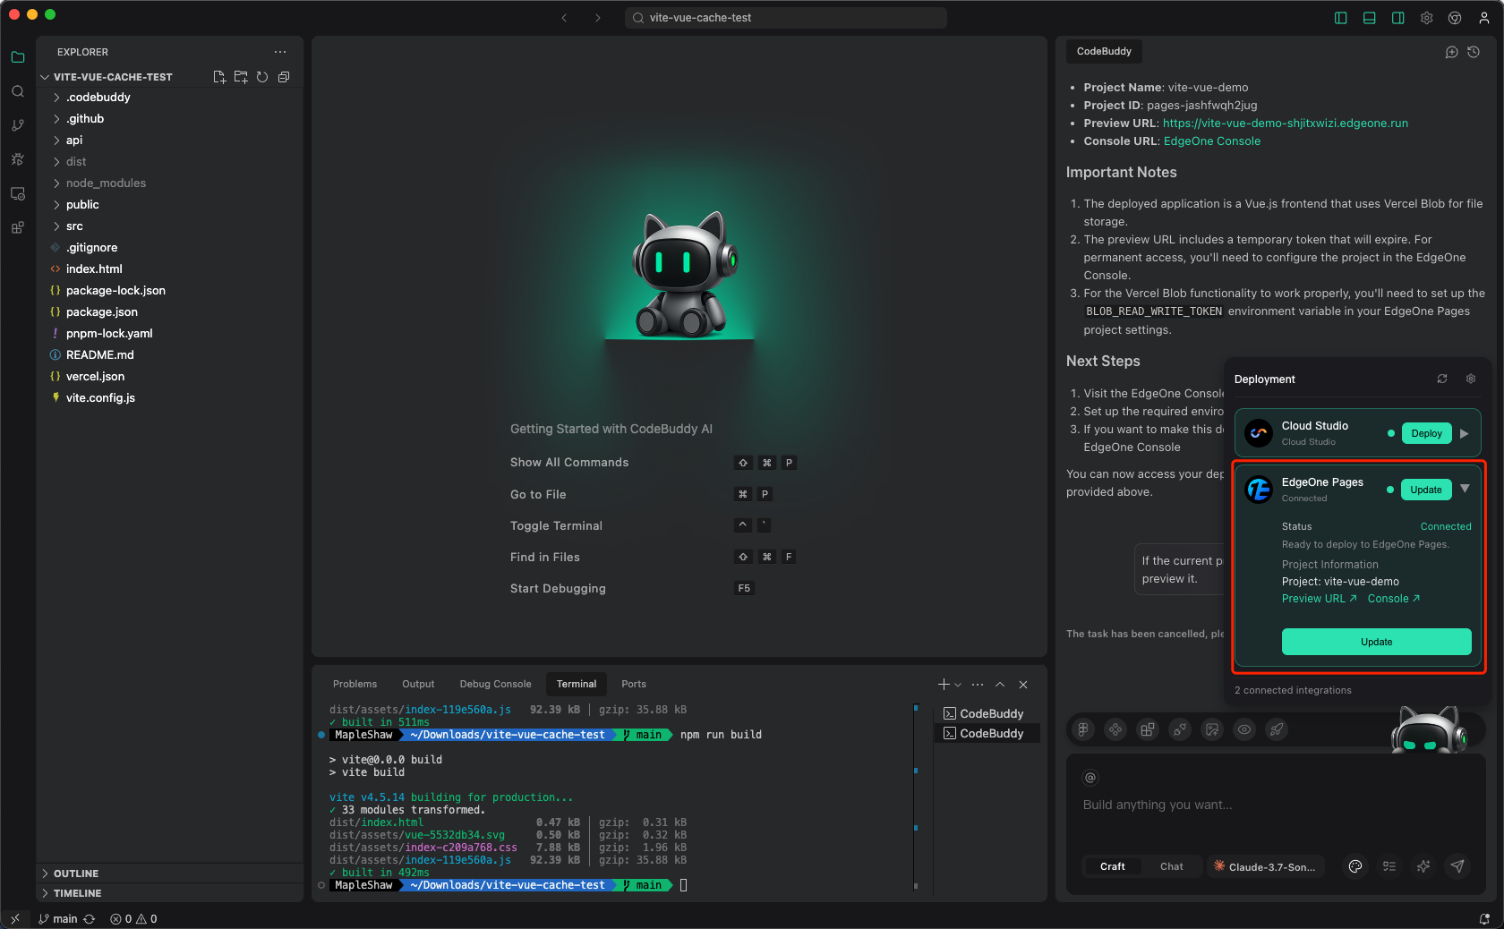Toggle the bottom panel layout
The height and width of the screenshot is (929, 1504).
click(x=1370, y=18)
